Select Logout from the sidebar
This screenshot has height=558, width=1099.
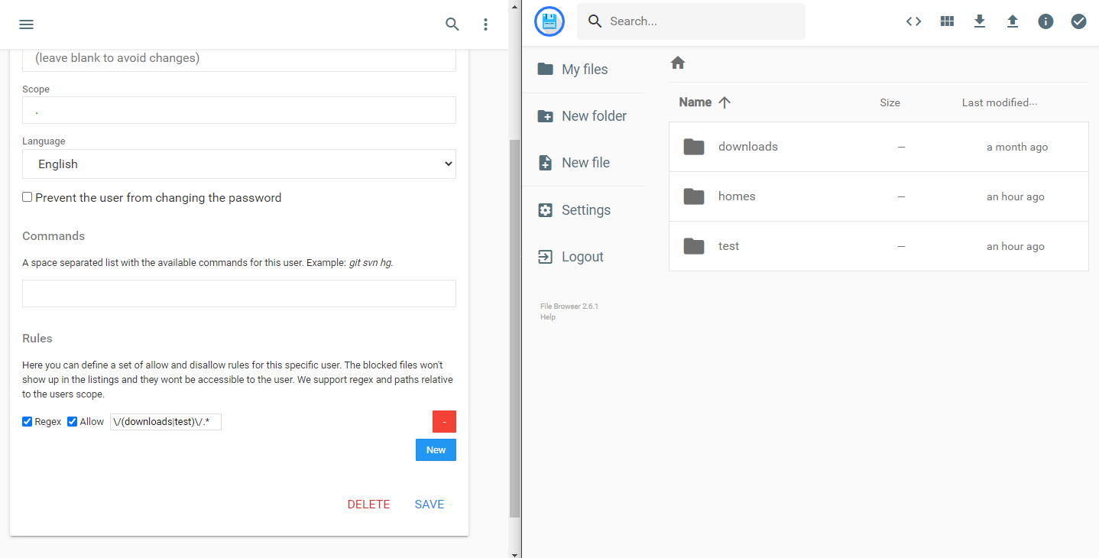point(581,256)
